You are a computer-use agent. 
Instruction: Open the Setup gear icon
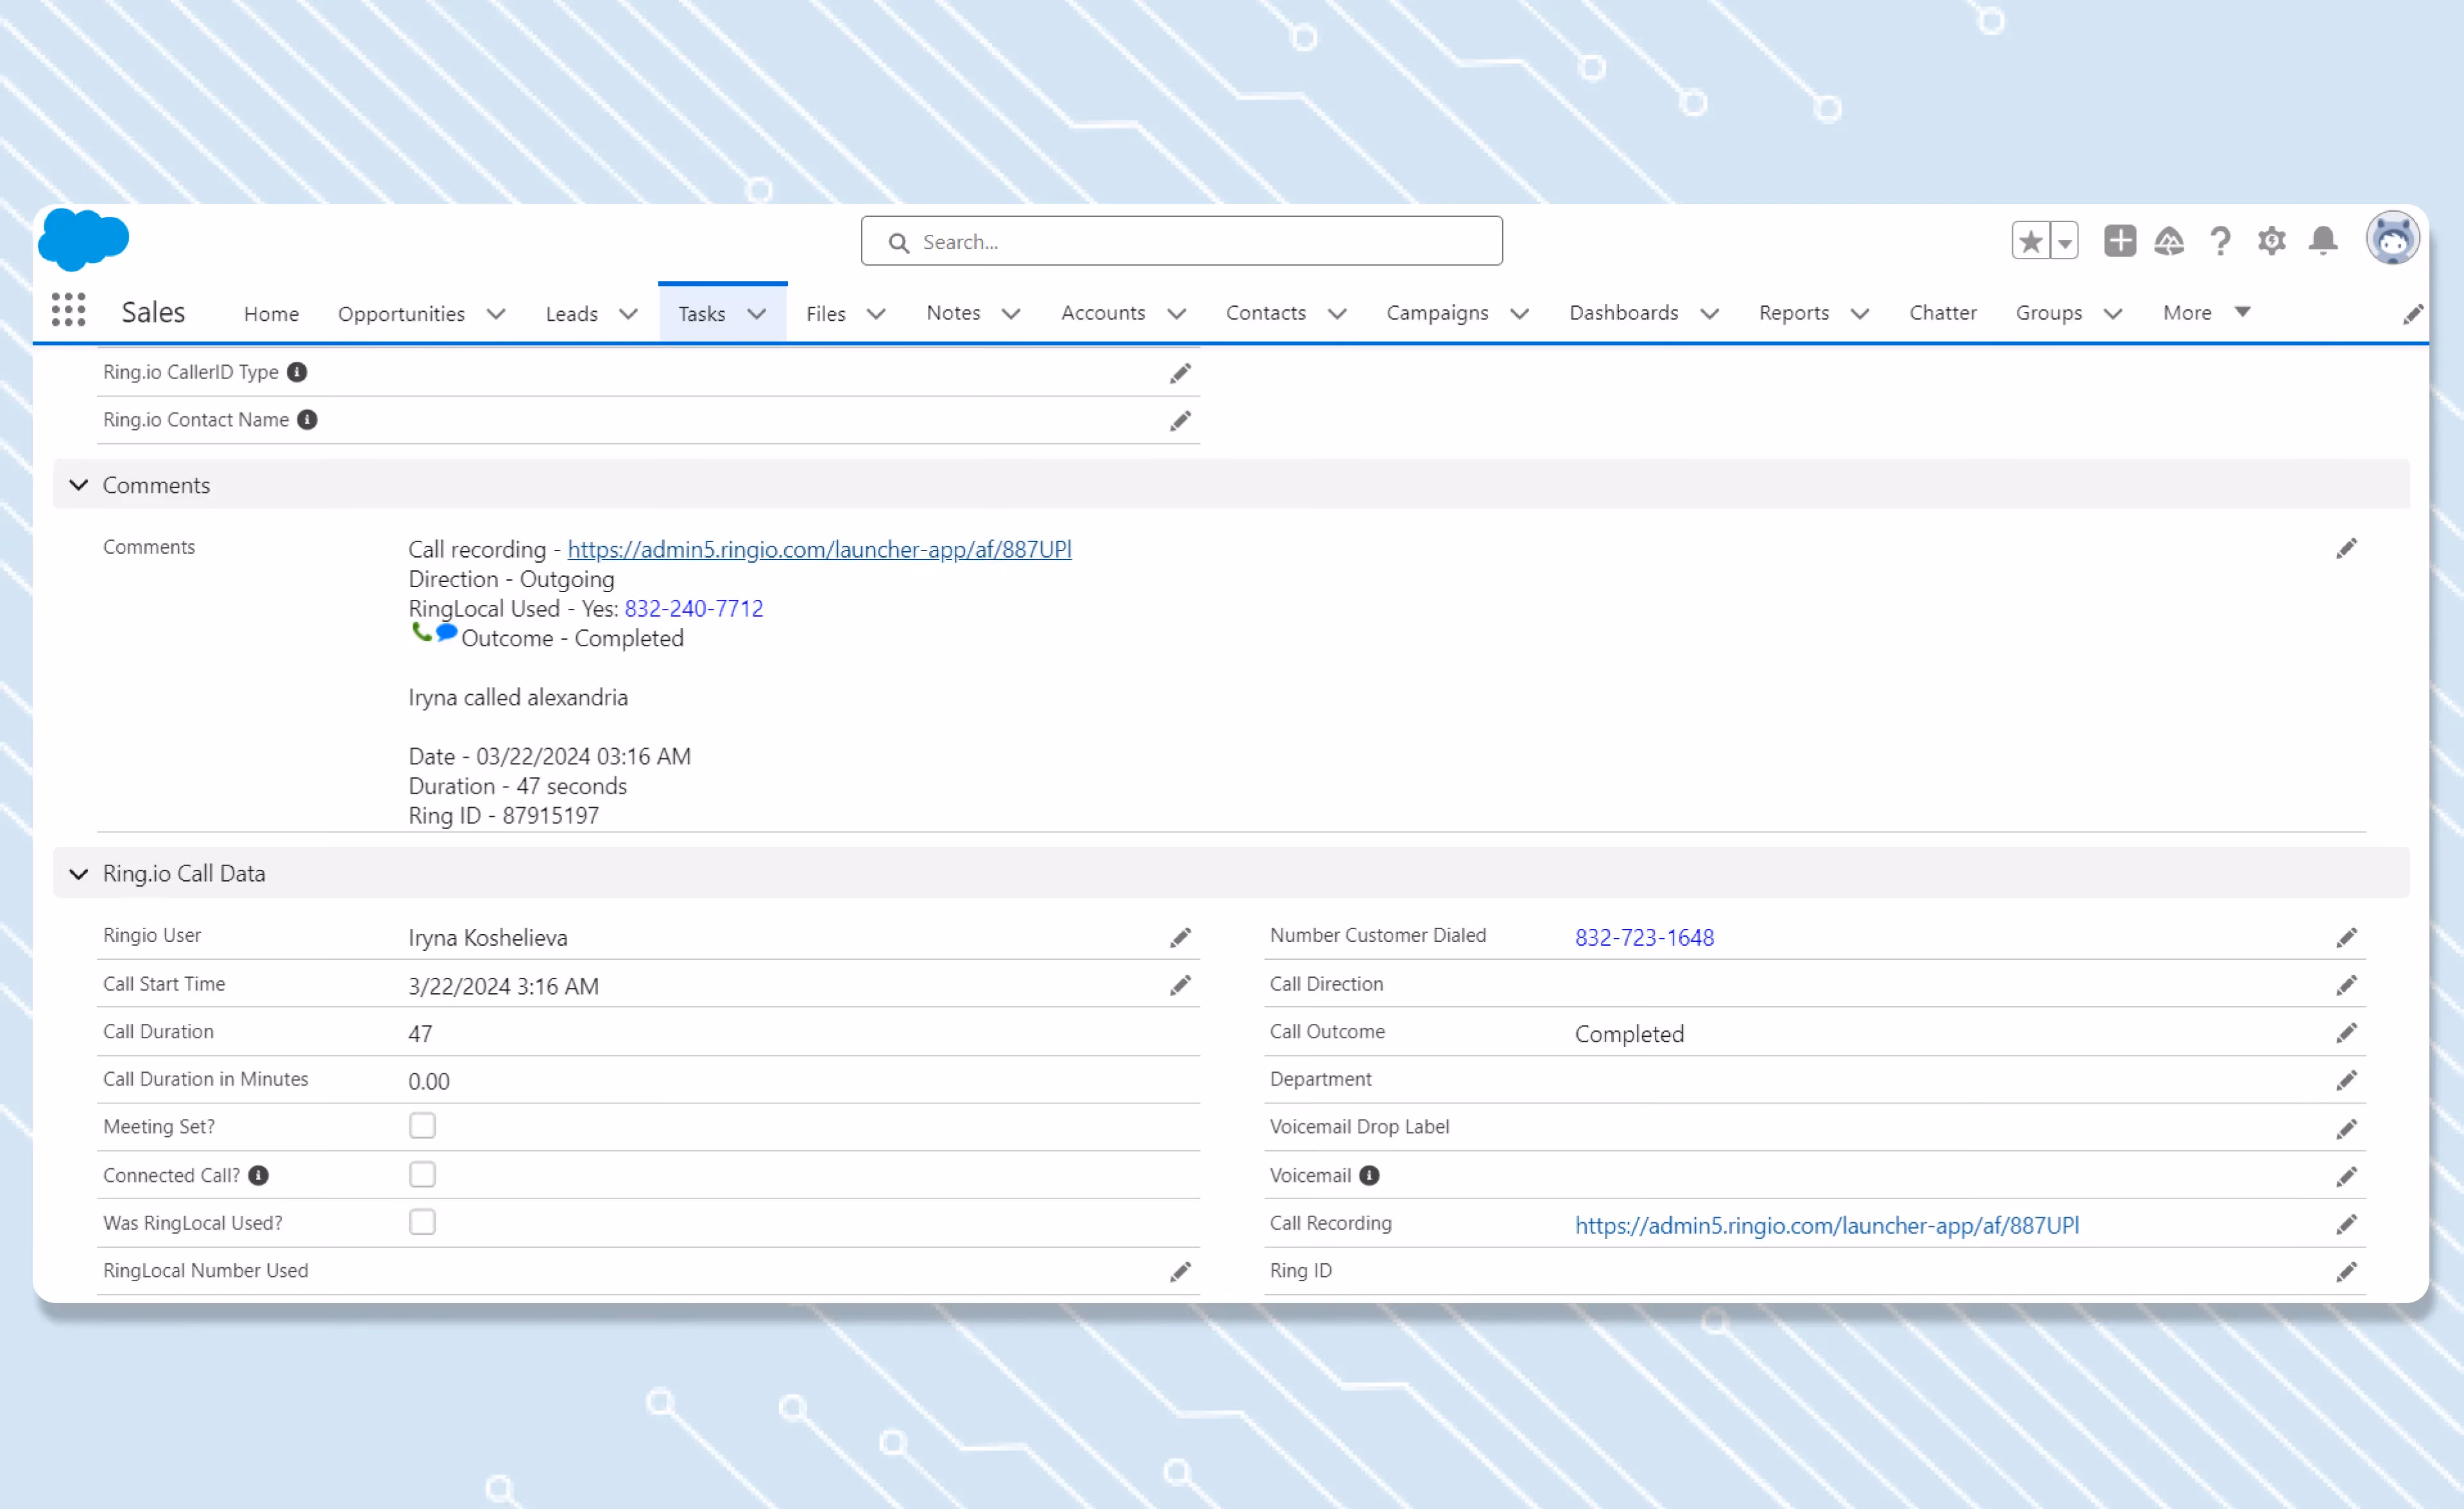(2271, 241)
